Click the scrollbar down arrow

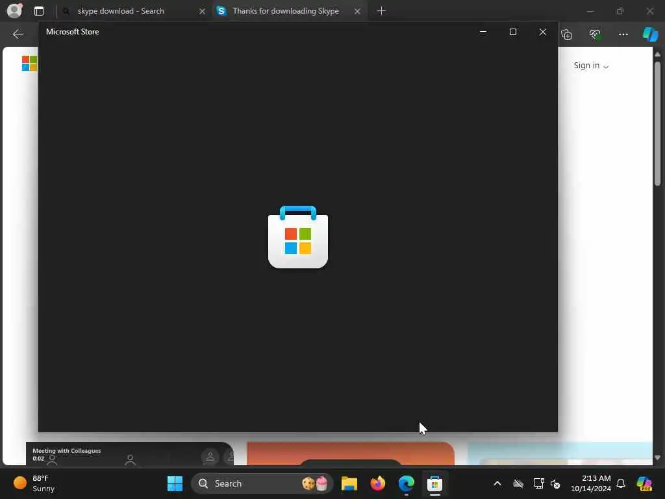pos(657,458)
